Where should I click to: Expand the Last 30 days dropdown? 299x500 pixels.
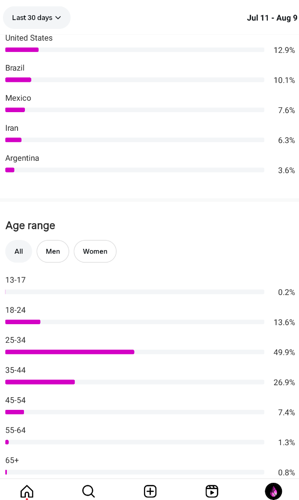(37, 18)
